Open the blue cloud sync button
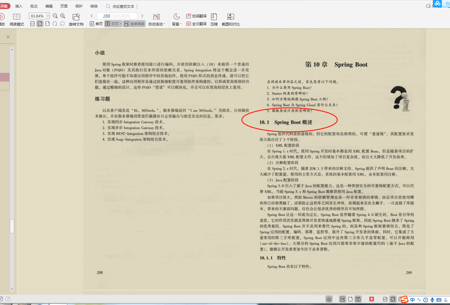Viewport: 450px width, 305px height. pos(437,4)
